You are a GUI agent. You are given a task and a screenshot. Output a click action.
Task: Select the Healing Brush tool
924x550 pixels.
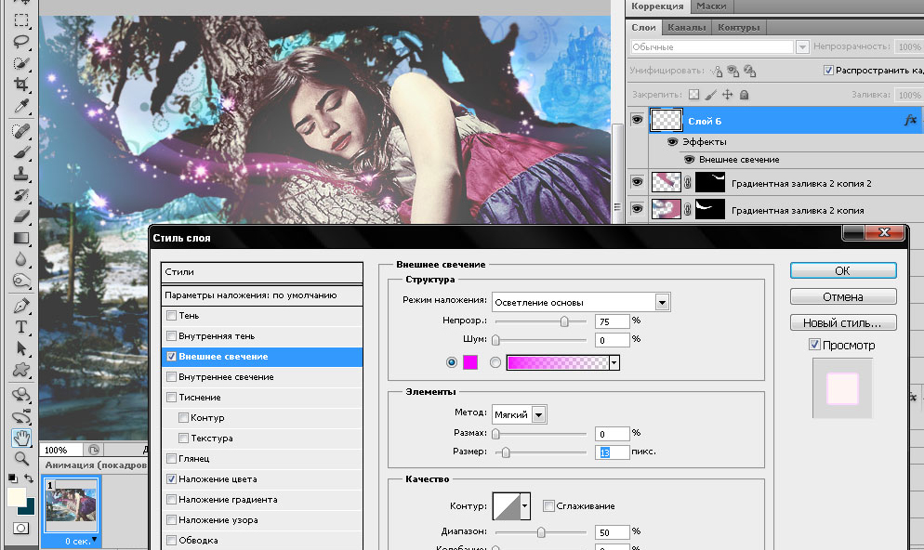coord(21,131)
